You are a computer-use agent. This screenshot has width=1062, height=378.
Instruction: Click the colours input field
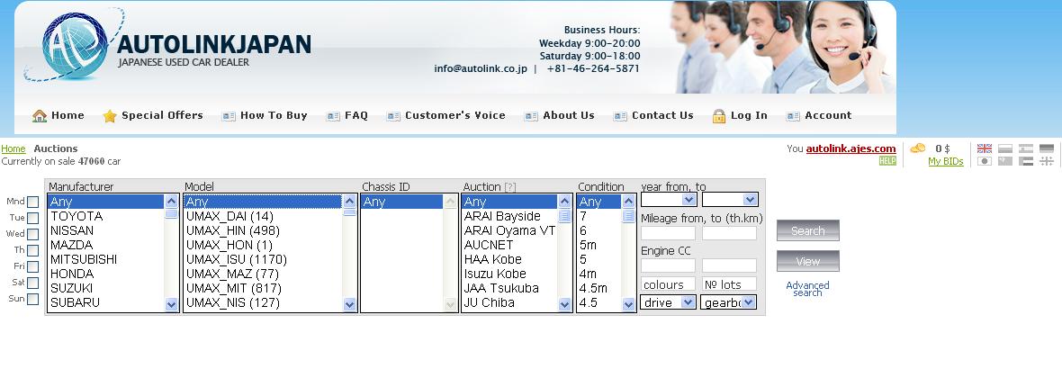coord(668,283)
